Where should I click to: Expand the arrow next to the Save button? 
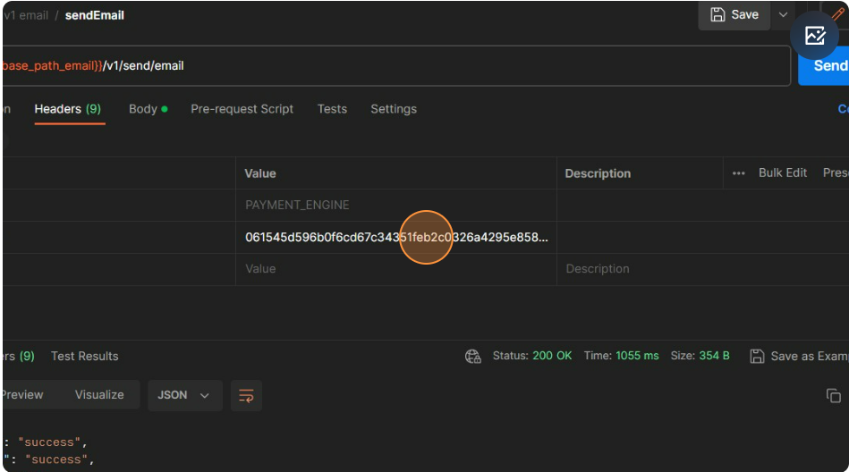783,15
